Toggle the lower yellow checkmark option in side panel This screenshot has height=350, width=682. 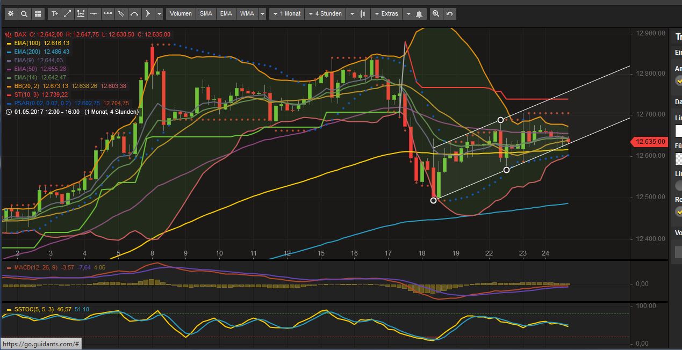coord(679,212)
